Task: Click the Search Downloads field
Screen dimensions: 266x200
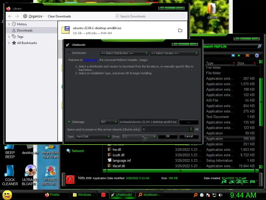Action: pos(150,16)
